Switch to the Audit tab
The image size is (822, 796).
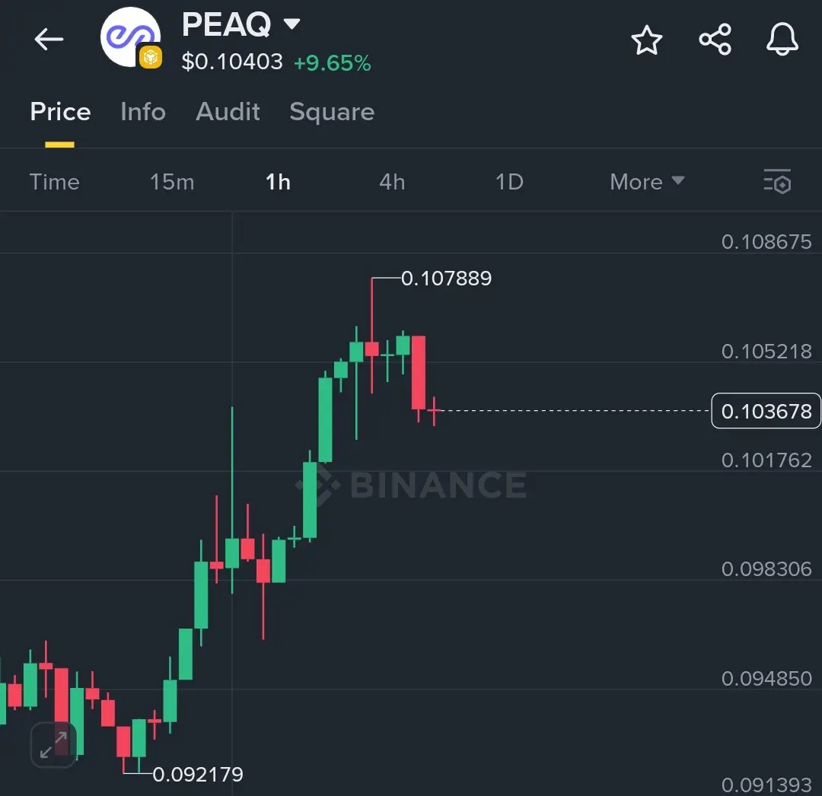pyautogui.click(x=228, y=112)
